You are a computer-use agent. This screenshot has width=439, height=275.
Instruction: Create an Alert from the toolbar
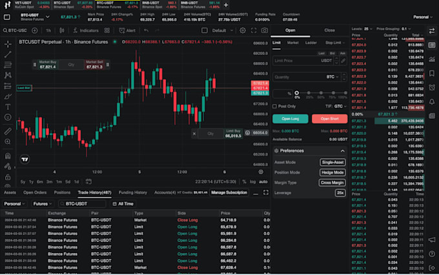point(127,30)
